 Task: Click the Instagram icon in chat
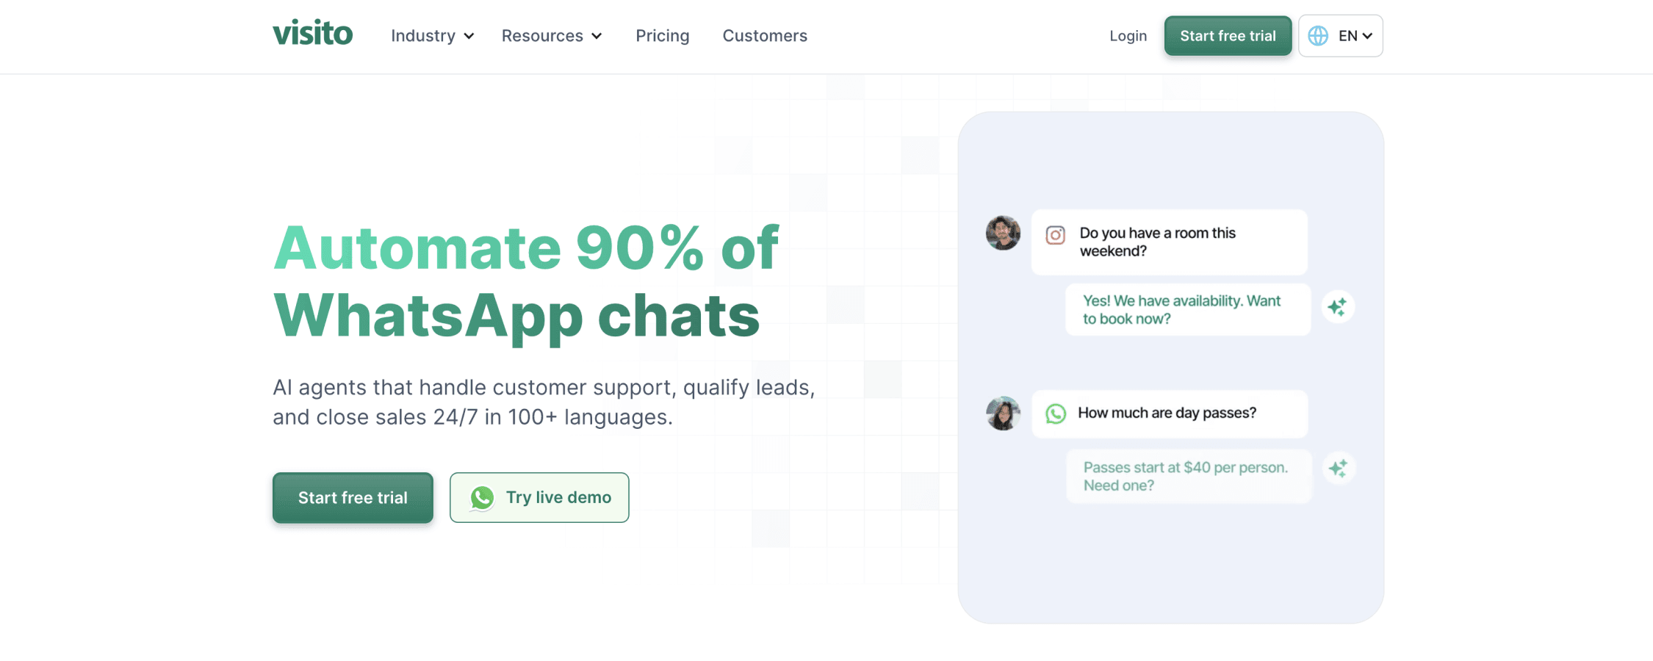(x=1055, y=235)
